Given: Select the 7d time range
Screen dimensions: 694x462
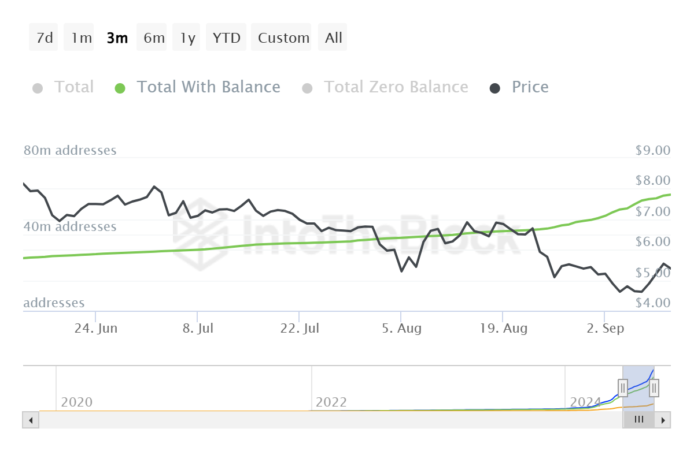Looking at the screenshot, I should pos(44,38).
